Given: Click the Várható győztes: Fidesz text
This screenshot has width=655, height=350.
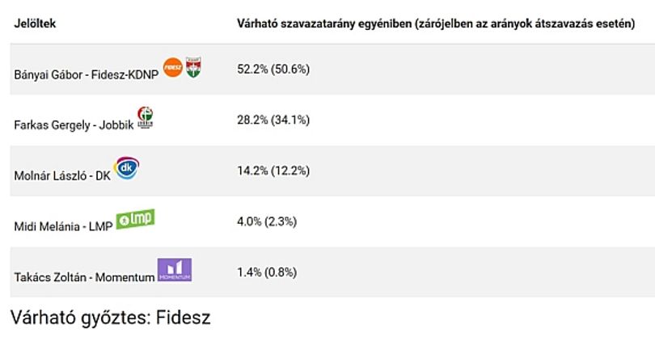Looking at the screenshot, I should click(110, 318).
